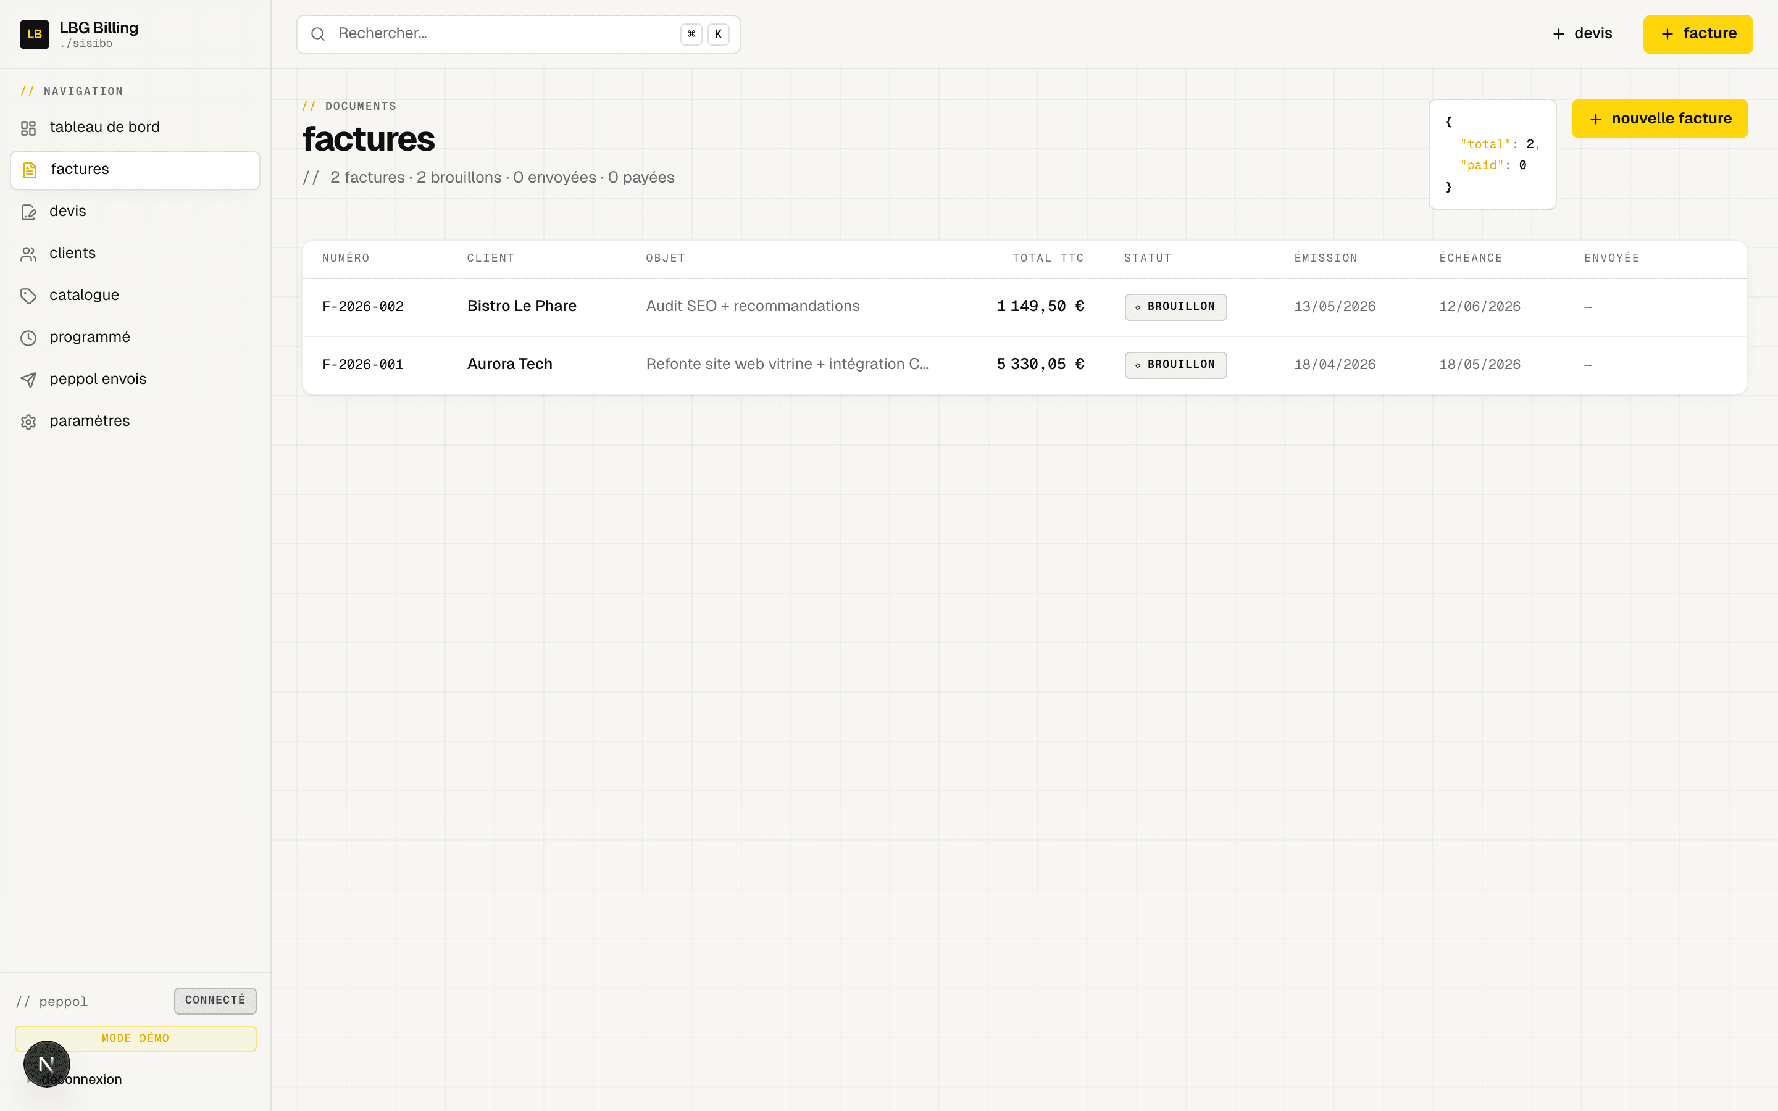Click the ÉMISSION column header

(x=1326, y=258)
